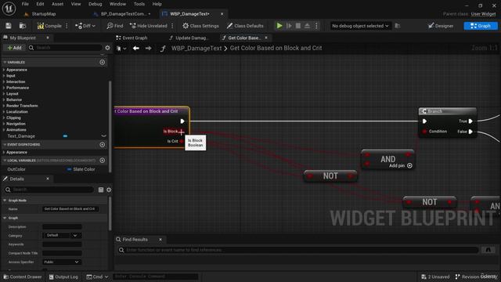501x282 pixels.
Task: Compile the blueprint
Action: pyautogui.click(x=49, y=26)
